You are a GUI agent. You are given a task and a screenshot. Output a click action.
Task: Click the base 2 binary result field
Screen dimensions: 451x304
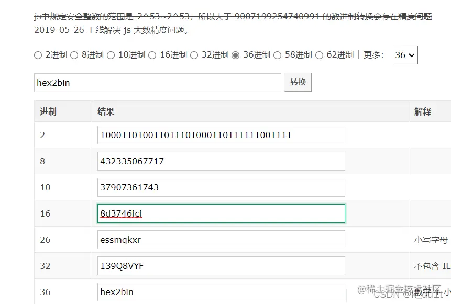pyautogui.click(x=221, y=135)
